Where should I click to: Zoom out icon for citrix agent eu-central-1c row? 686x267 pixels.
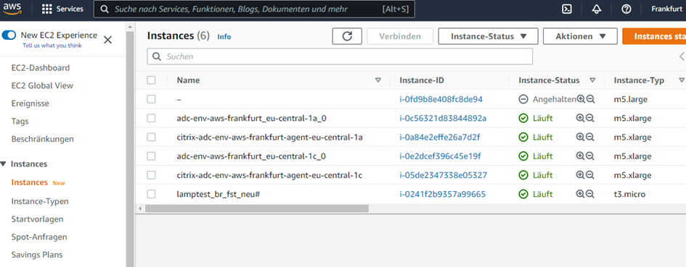(x=589, y=175)
